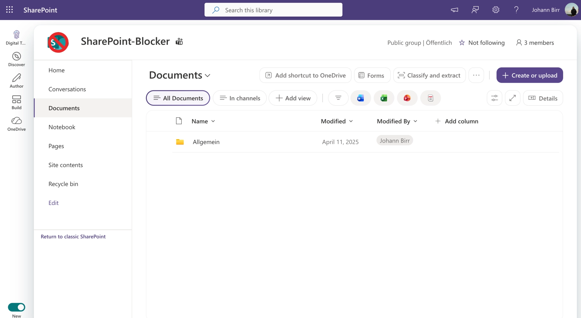Click Edit navigation link
Viewport: 581px width, 318px height.
point(54,203)
